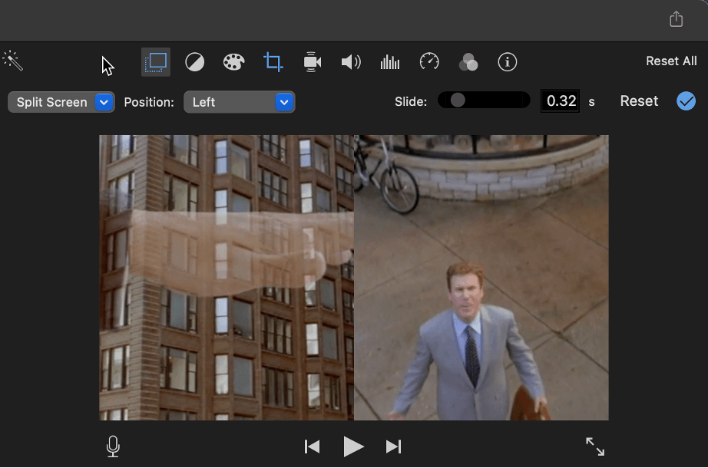
Task: Select the Cropping tool
Action: coord(273,62)
